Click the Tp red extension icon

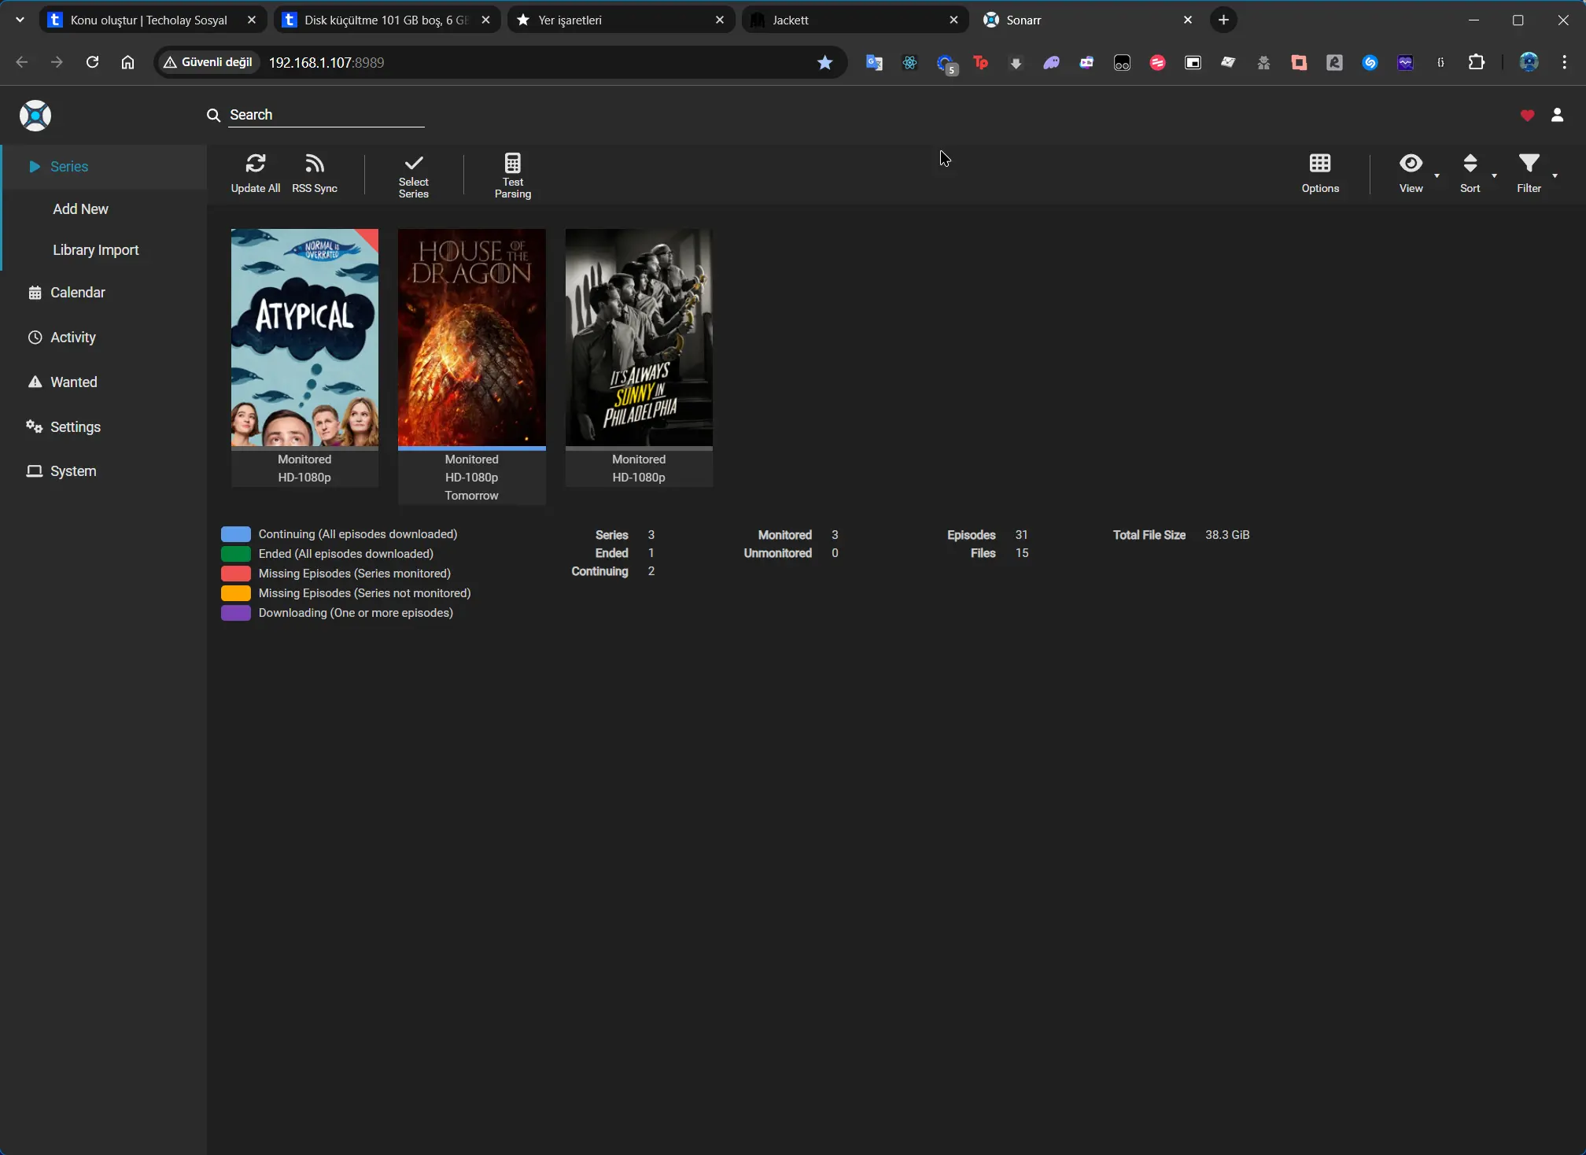980,63
